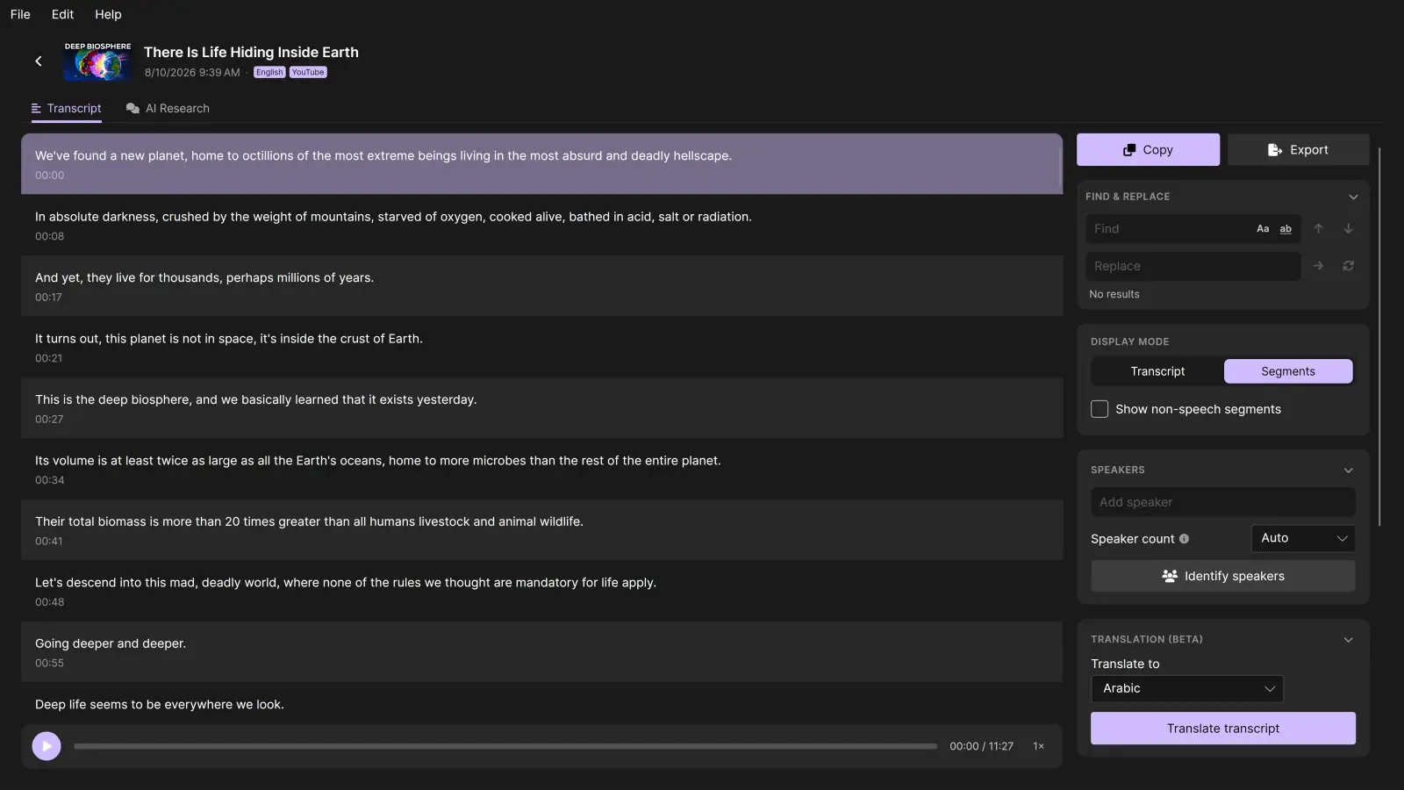Click the right panel vertical scrollbar
The width and height of the screenshot is (1404, 790).
tap(1379, 337)
